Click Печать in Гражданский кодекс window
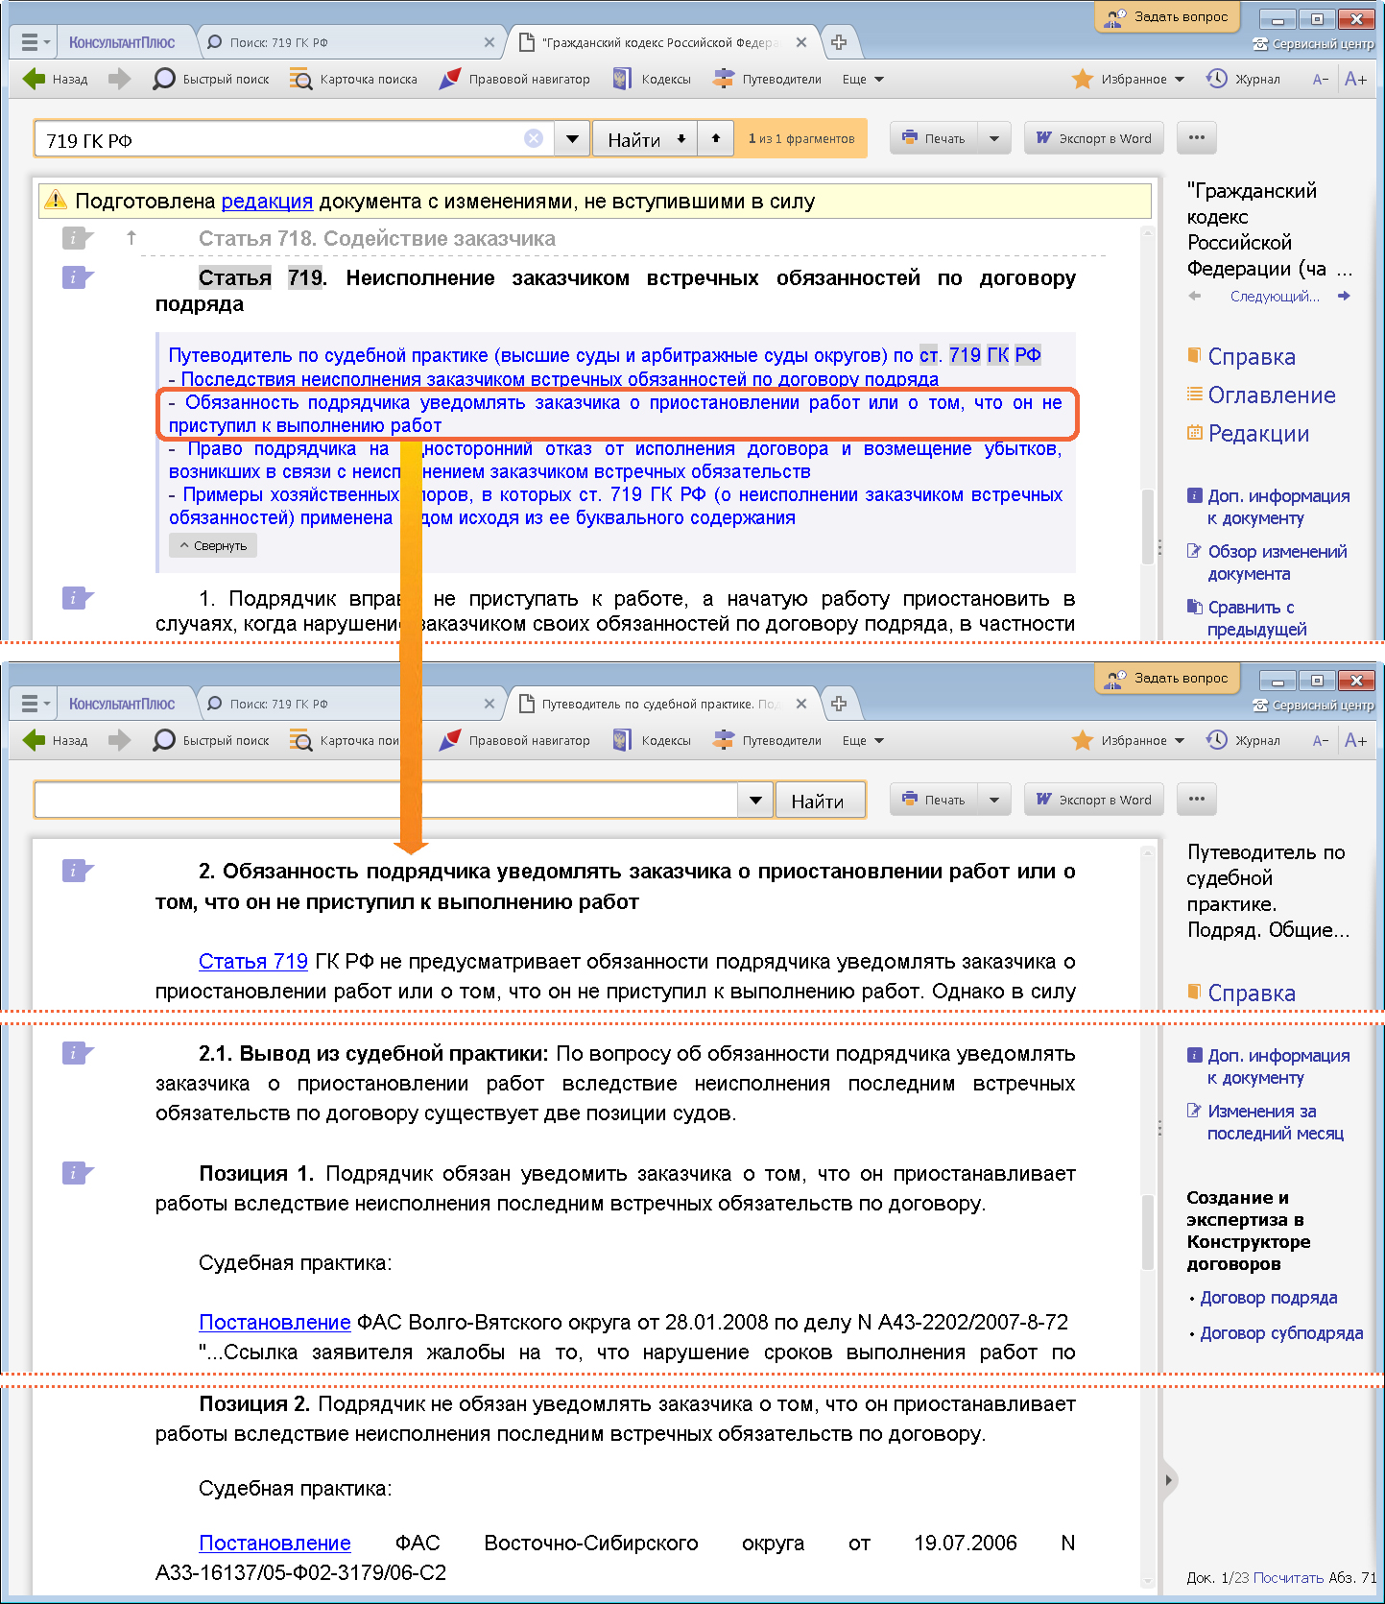The width and height of the screenshot is (1385, 1604). 934,138
